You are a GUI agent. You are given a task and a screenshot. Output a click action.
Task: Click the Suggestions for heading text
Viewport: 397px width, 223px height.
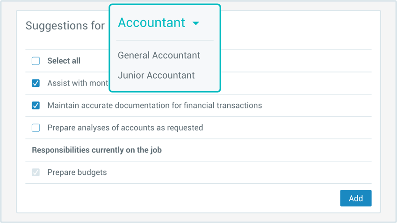click(x=65, y=26)
